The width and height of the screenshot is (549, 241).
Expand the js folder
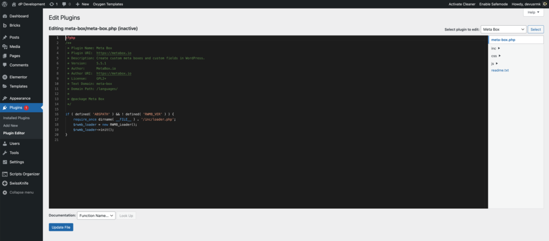coord(494,63)
